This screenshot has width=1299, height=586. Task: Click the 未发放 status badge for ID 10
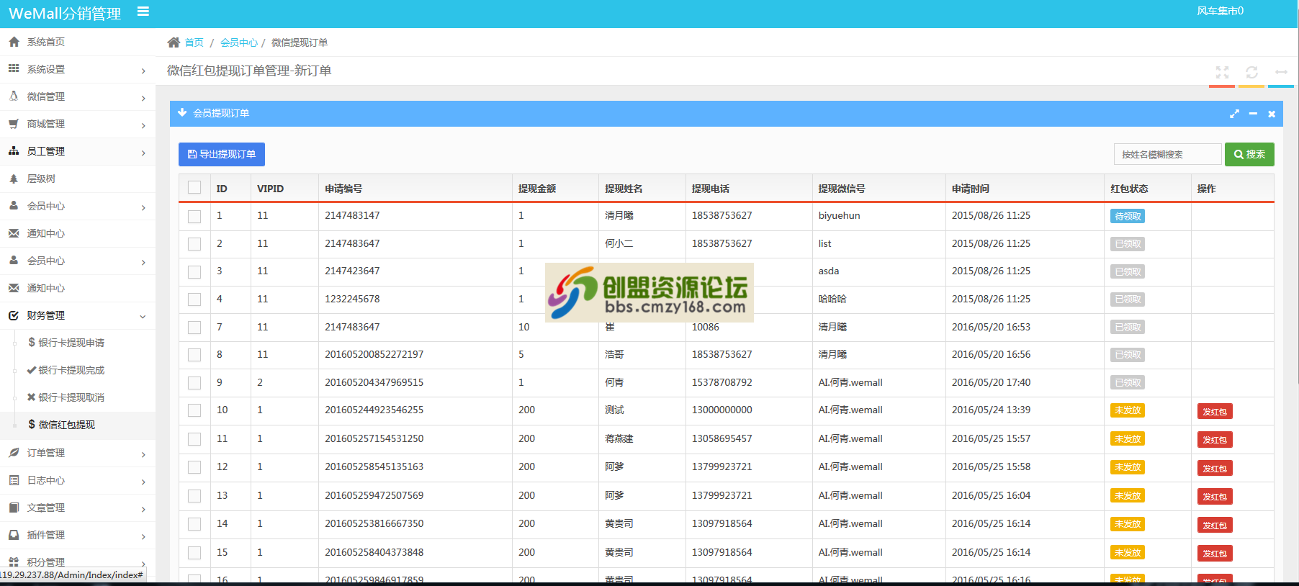pos(1128,410)
